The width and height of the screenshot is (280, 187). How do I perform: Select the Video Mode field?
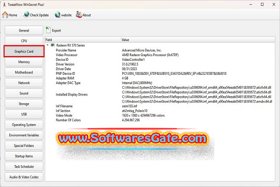pos(64,115)
